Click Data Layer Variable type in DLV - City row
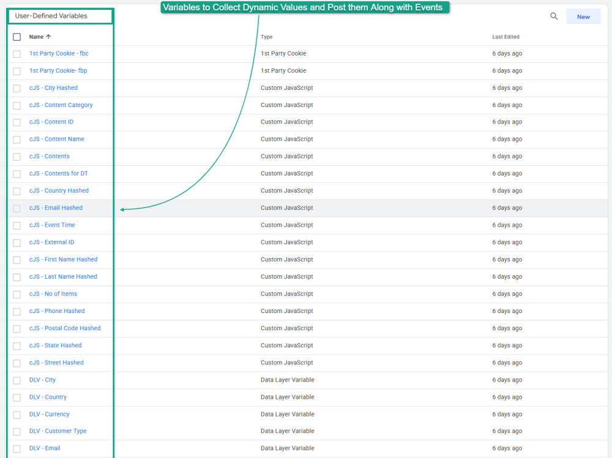Screen dimensions: 612x458 pos(287,379)
